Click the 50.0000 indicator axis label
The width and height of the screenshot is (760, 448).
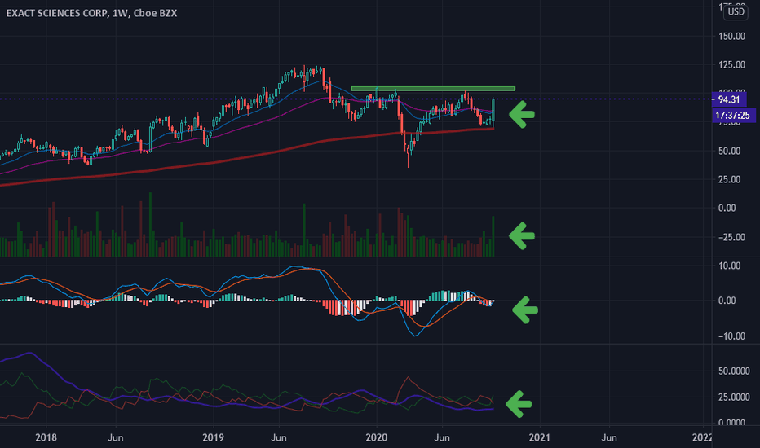[x=734, y=371]
